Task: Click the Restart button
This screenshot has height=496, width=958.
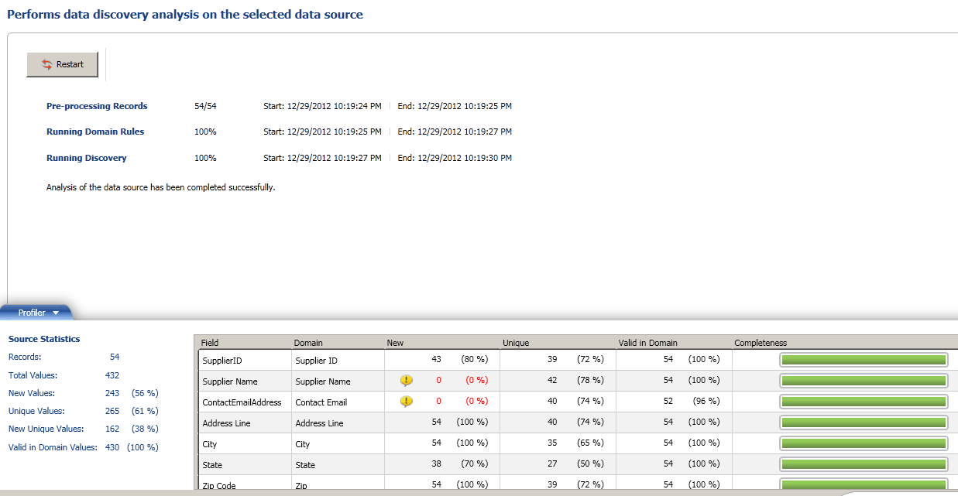Action: click(x=62, y=64)
